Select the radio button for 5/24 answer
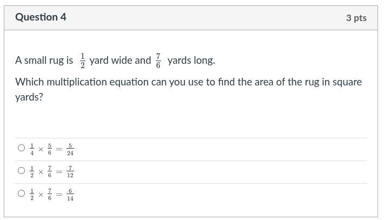This screenshot has width=391, height=220. point(21,148)
